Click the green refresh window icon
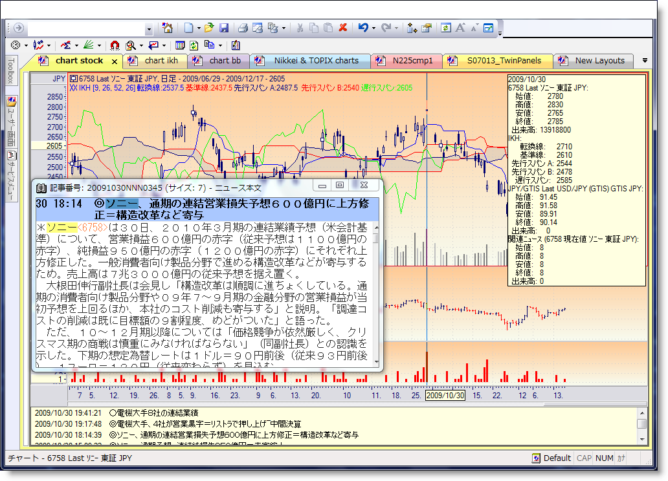This screenshot has width=668, height=481. pos(445,28)
